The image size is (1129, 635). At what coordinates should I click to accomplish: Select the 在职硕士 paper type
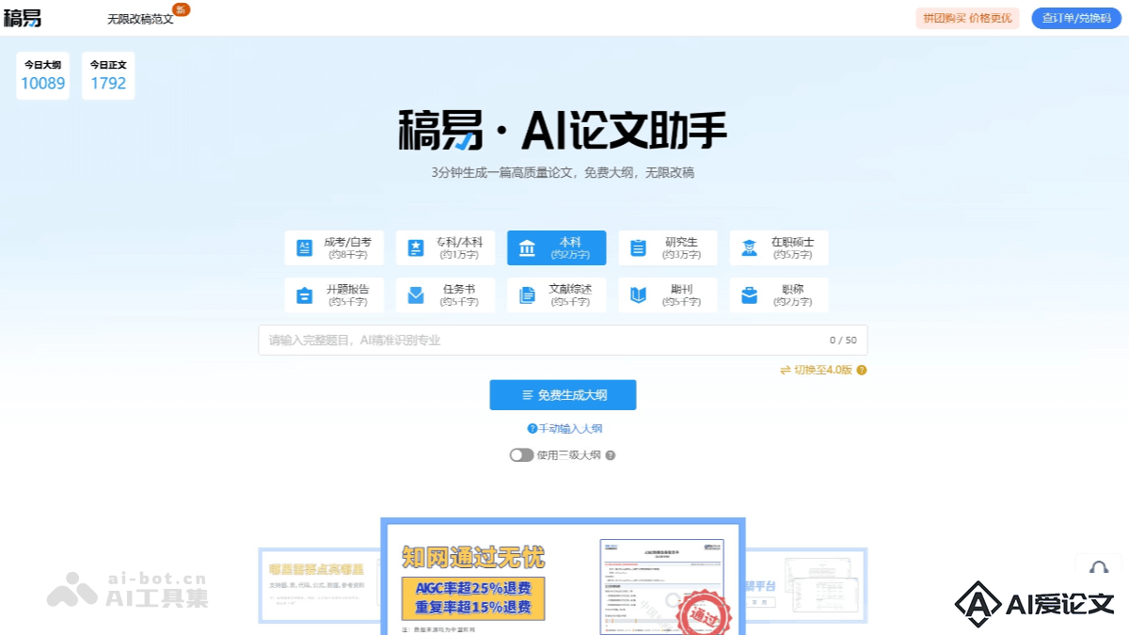(779, 247)
